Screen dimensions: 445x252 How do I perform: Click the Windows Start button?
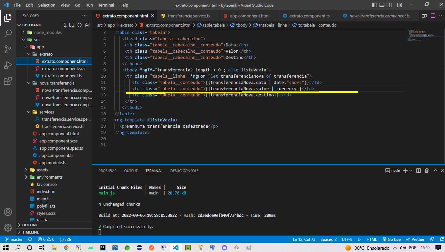pyautogui.click(x=6, y=248)
